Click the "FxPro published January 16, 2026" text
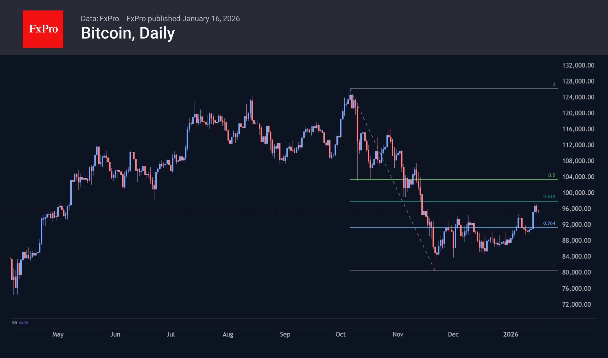The width and height of the screenshot is (608, 358). click(x=183, y=19)
